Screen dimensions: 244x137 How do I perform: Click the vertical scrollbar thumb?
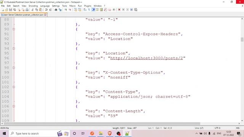242,39
